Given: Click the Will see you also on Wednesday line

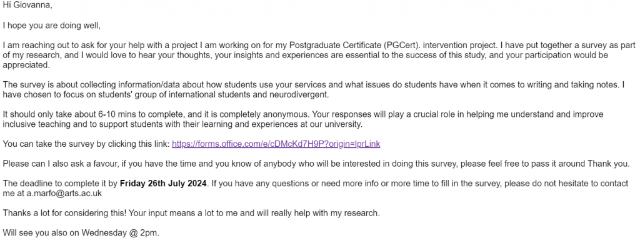Looking at the screenshot, I should pyautogui.click(x=81, y=234).
